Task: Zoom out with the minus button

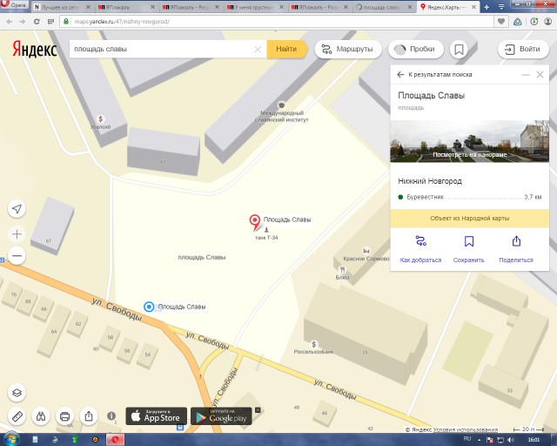Action: pos(17,255)
